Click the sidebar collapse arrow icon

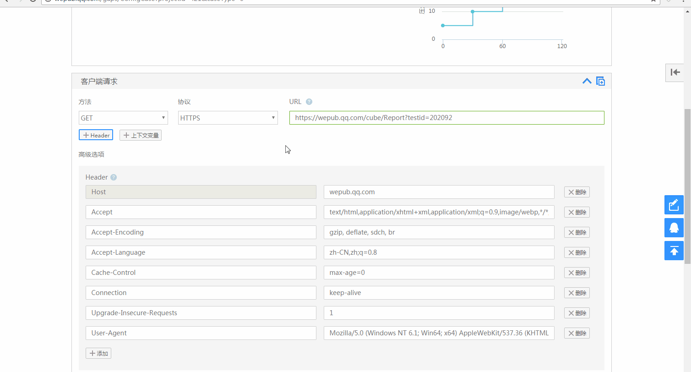[675, 72]
